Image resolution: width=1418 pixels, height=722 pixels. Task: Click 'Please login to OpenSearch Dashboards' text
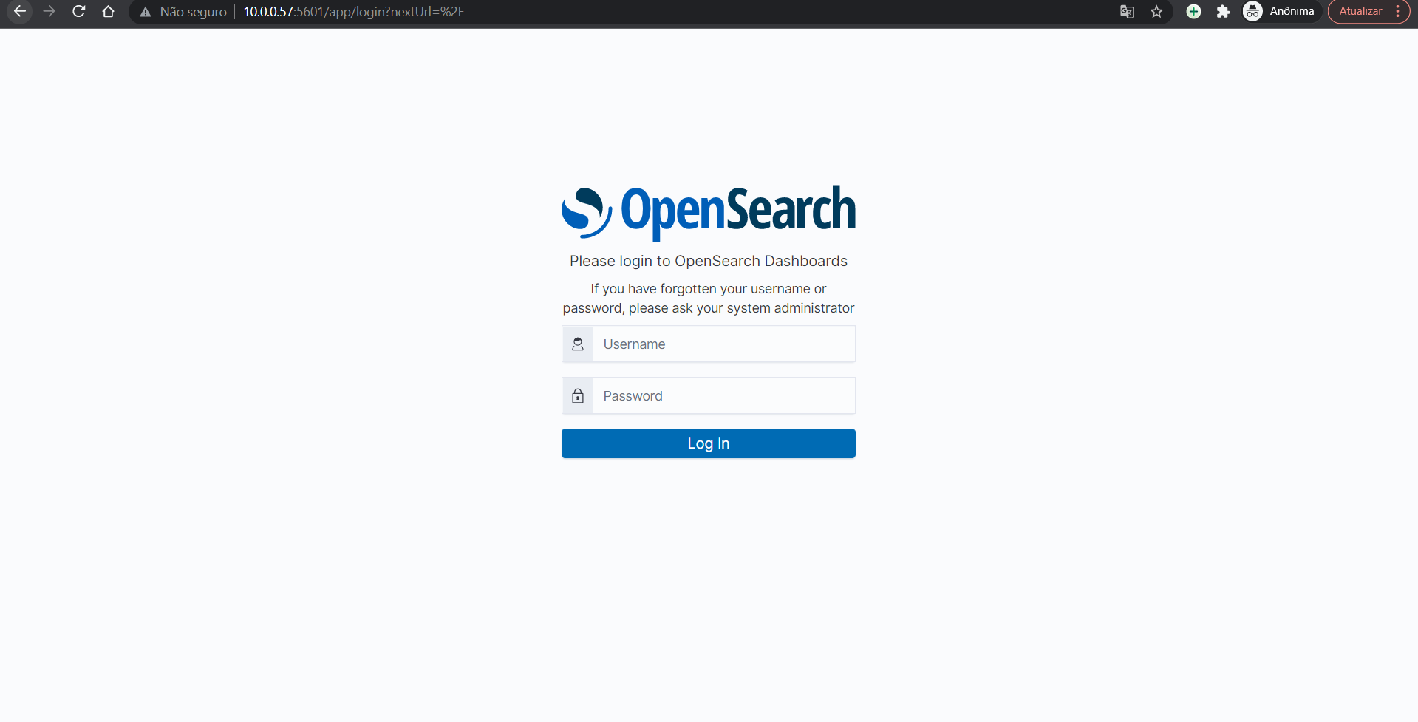click(709, 261)
